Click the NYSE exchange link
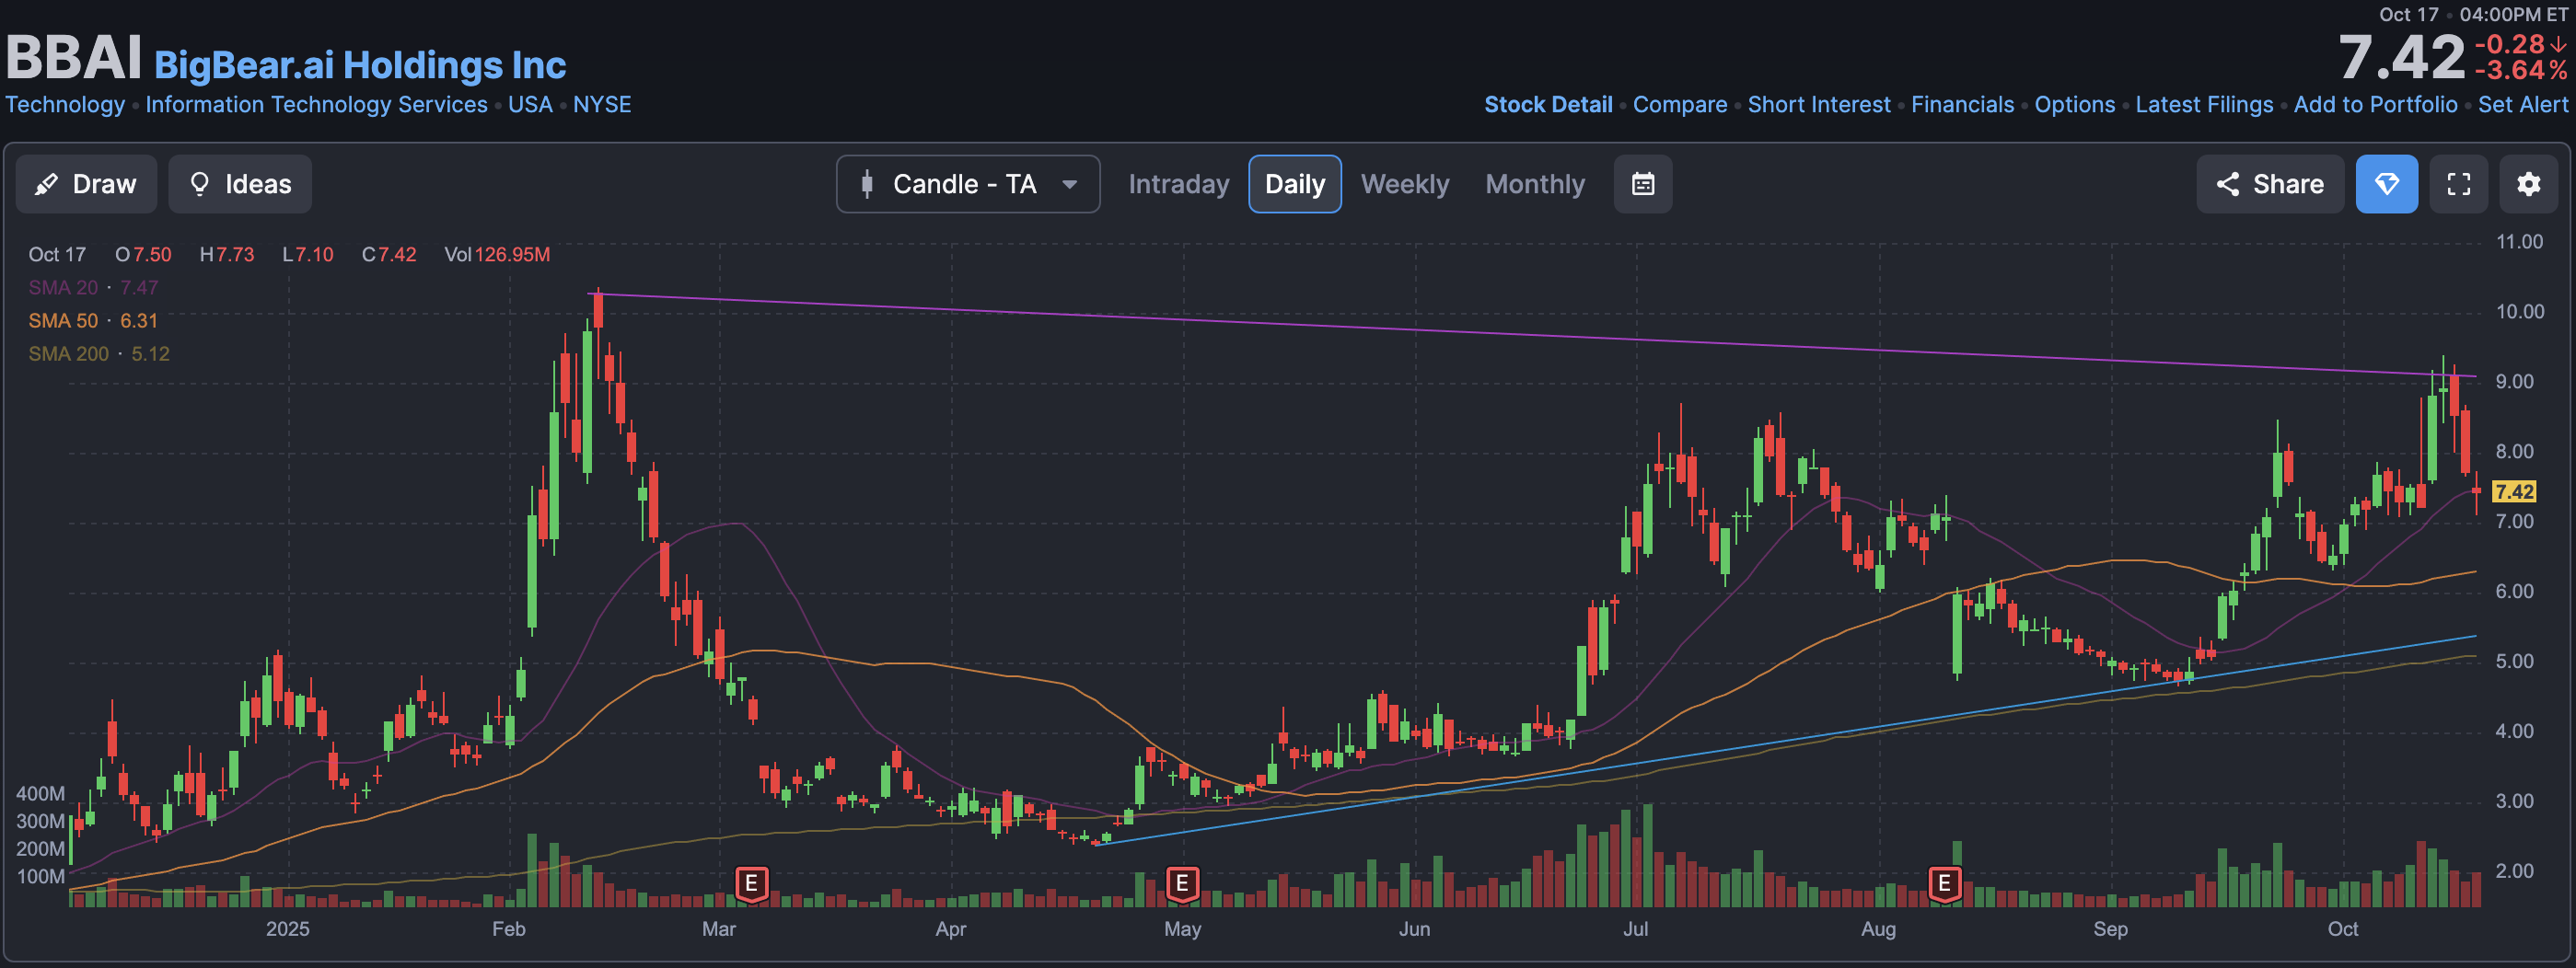2576x968 pixels. coord(602,105)
